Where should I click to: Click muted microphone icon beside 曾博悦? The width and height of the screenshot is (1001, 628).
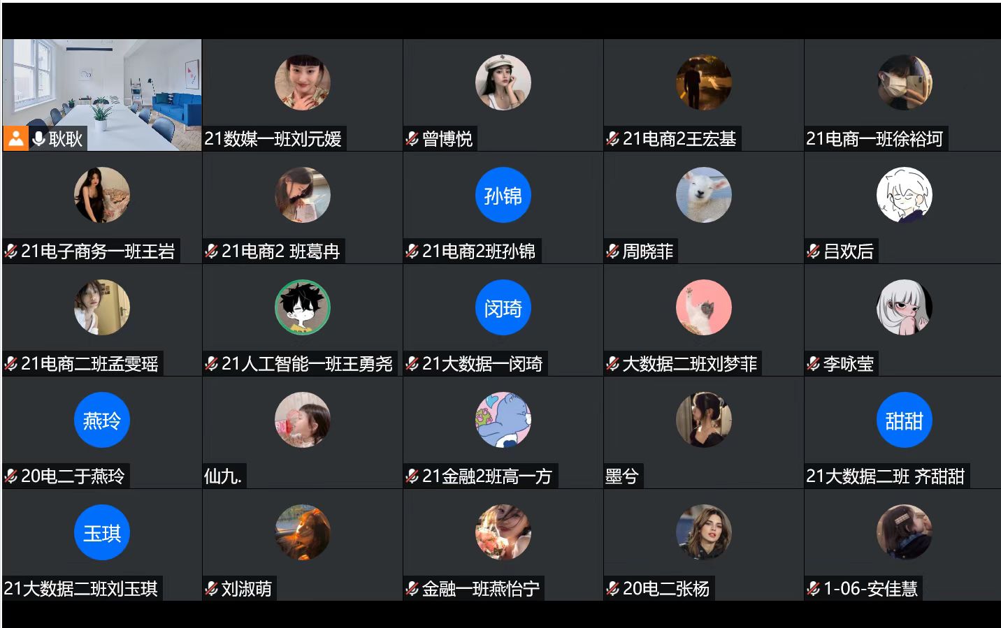(412, 139)
